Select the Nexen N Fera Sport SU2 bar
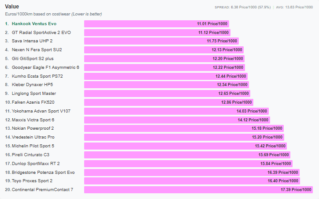This screenshot has height=199, width=319. click(164, 50)
